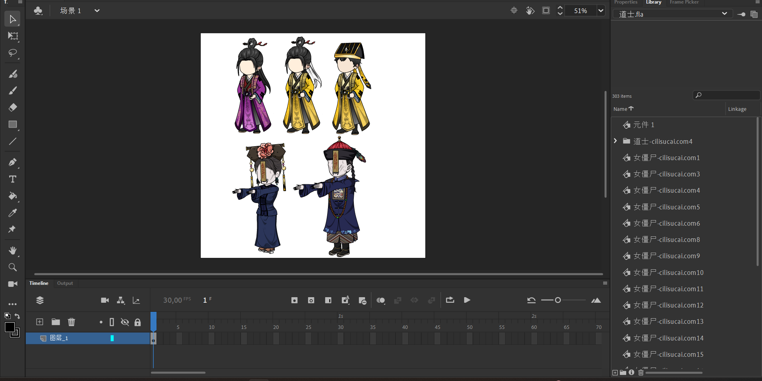This screenshot has width=762, height=381.
Task: Open the zoom percentage dropdown
Action: click(601, 11)
